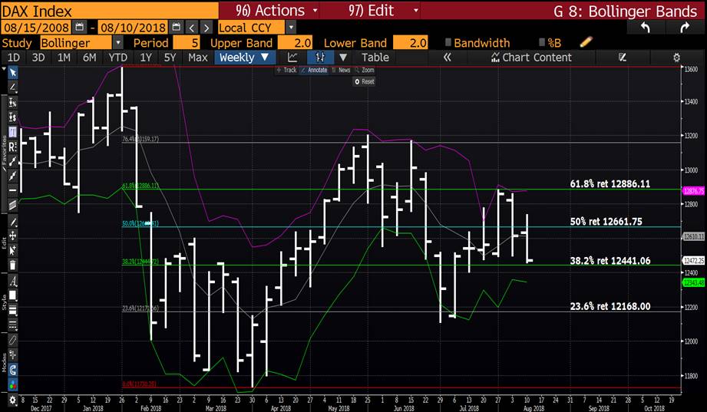Select the highlighted Fibonacci retracement tool

click(12, 132)
